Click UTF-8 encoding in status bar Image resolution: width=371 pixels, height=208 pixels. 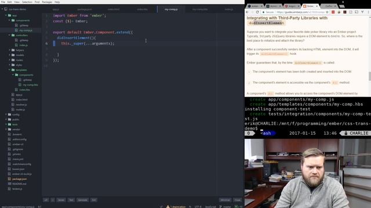coord(198,207)
